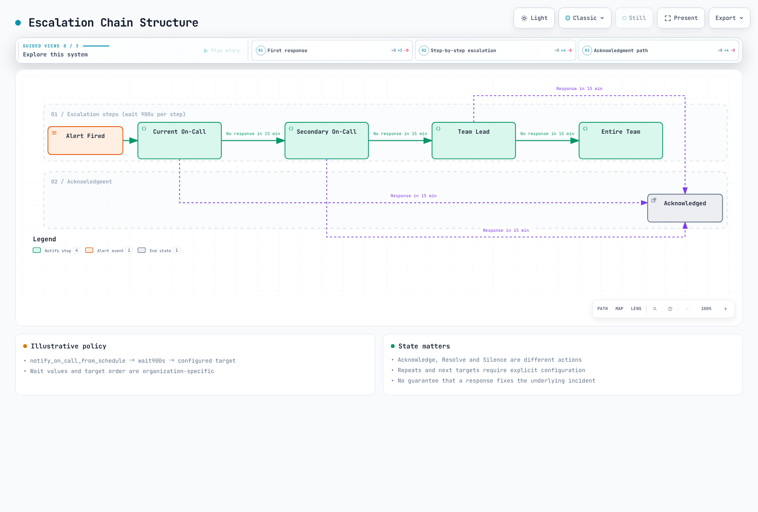The image size is (758, 512).
Task: Switch to the MAP view mode
Action: click(619, 309)
